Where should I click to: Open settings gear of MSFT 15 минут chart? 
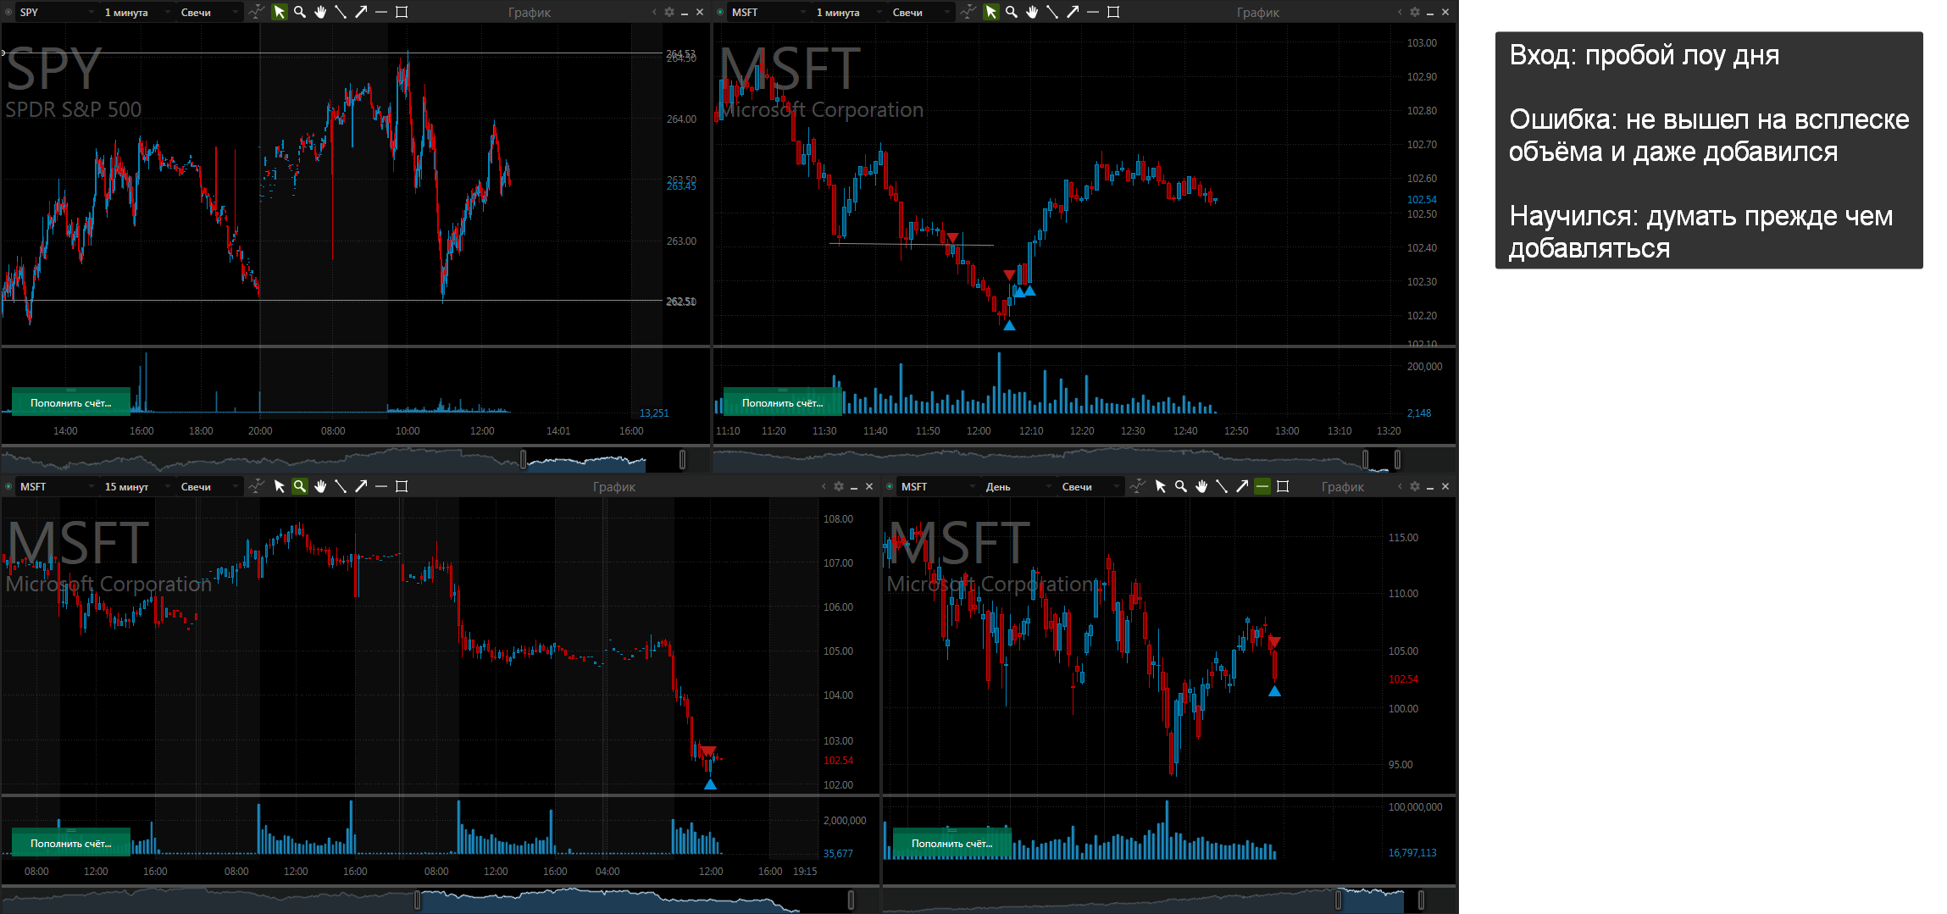[x=839, y=486]
